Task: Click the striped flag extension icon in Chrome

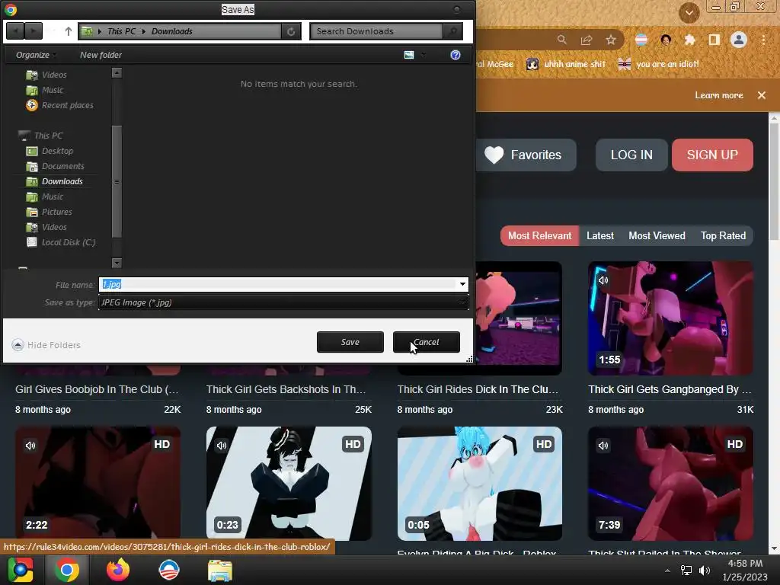Action: pyautogui.click(x=641, y=40)
